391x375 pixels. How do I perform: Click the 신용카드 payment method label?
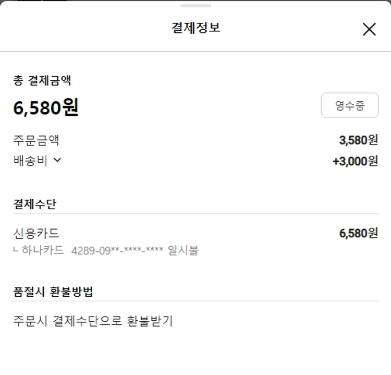click(x=36, y=233)
